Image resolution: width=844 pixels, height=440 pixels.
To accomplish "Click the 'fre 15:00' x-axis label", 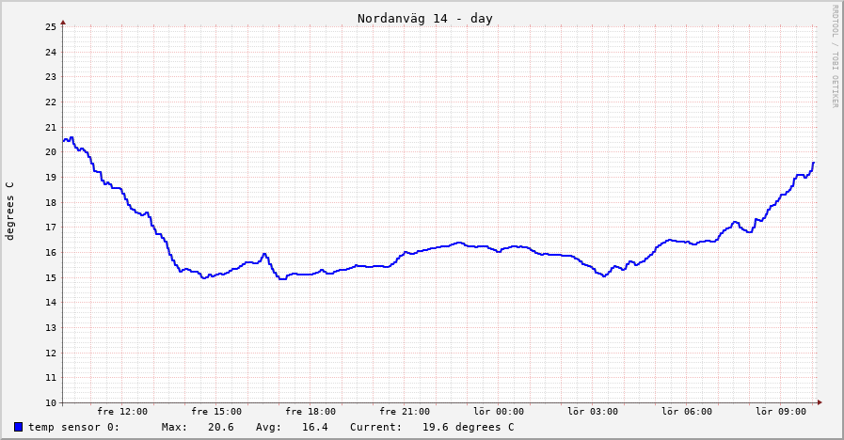I will coord(216,412).
